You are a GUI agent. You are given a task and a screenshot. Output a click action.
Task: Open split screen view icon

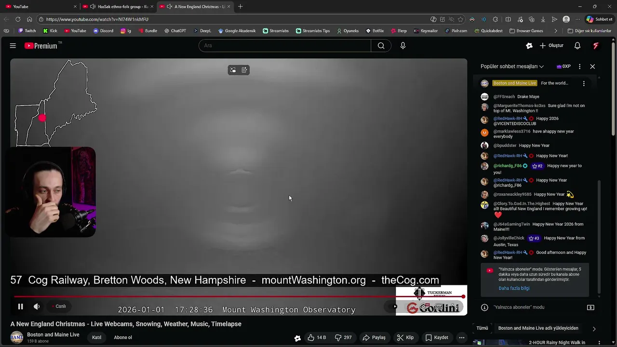point(508,19)
